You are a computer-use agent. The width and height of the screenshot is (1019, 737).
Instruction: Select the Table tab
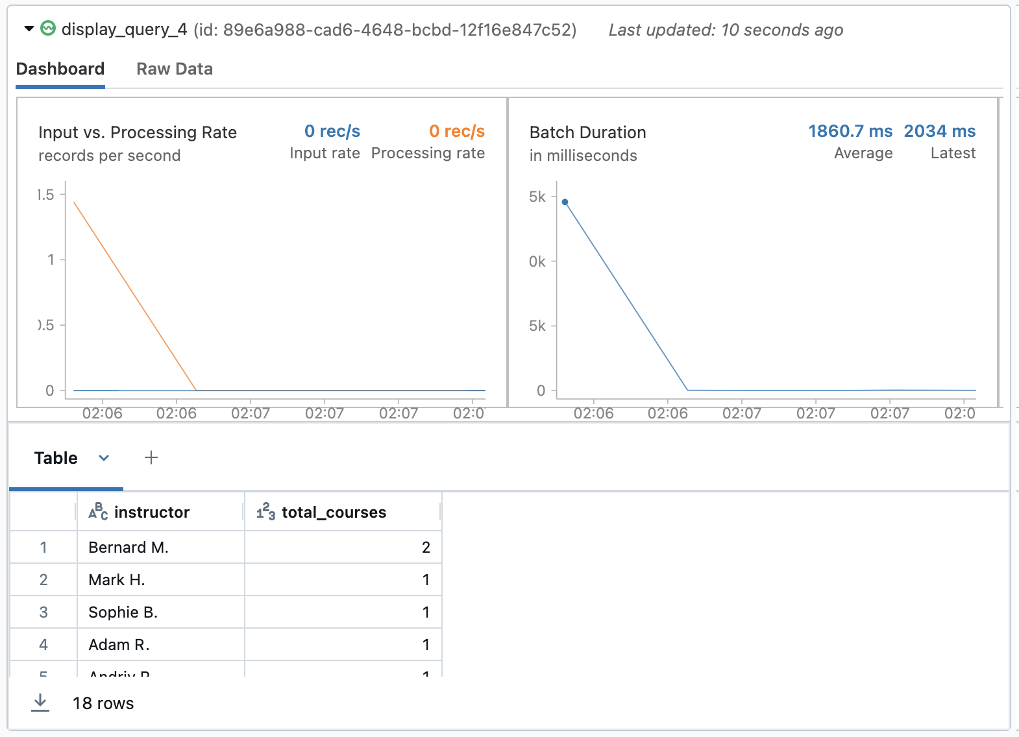(x=56, y=458)
